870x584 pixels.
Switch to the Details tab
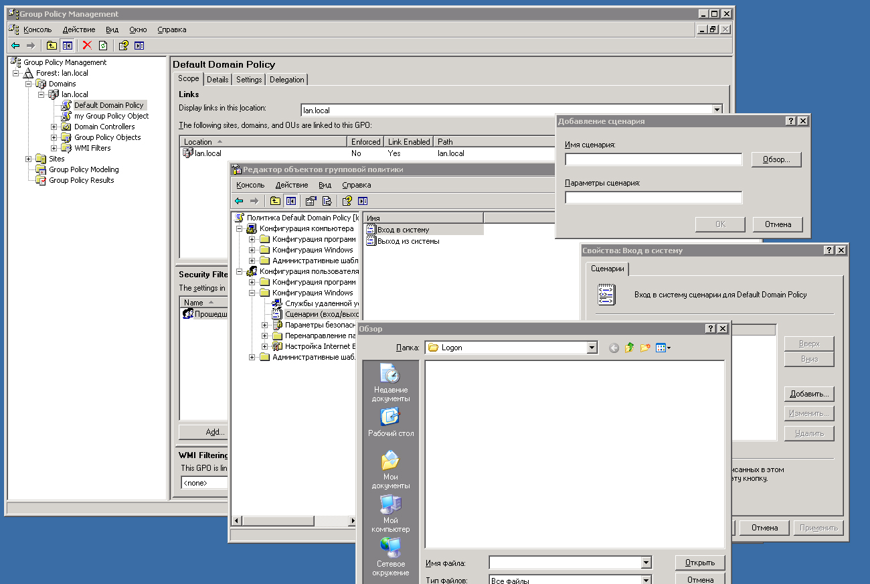click(x=217, y=80)
